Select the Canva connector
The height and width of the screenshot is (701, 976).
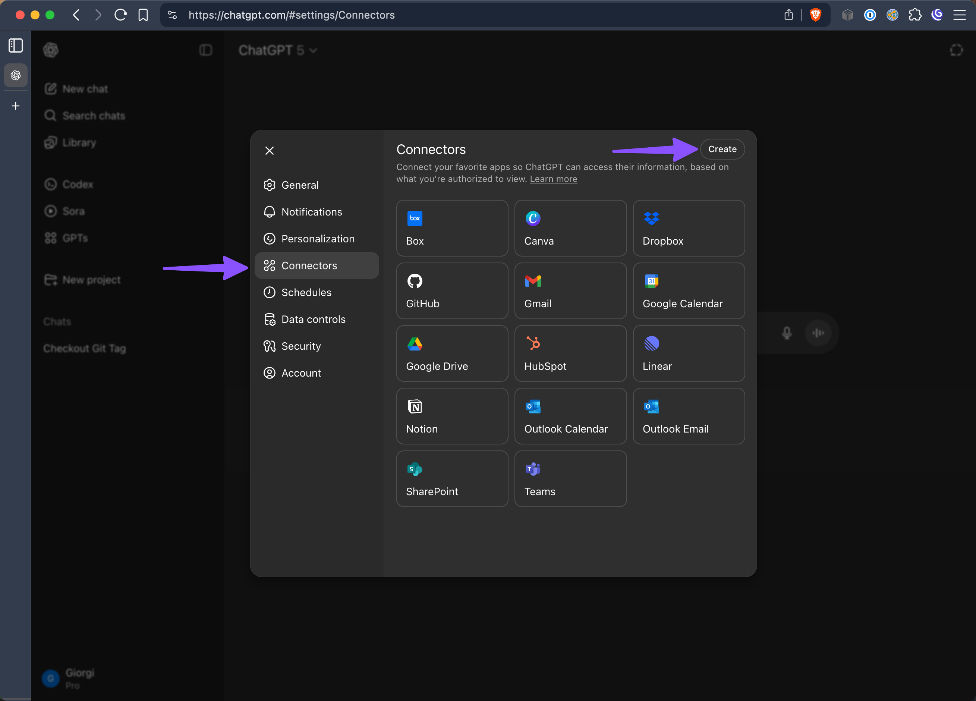[570, 228]
